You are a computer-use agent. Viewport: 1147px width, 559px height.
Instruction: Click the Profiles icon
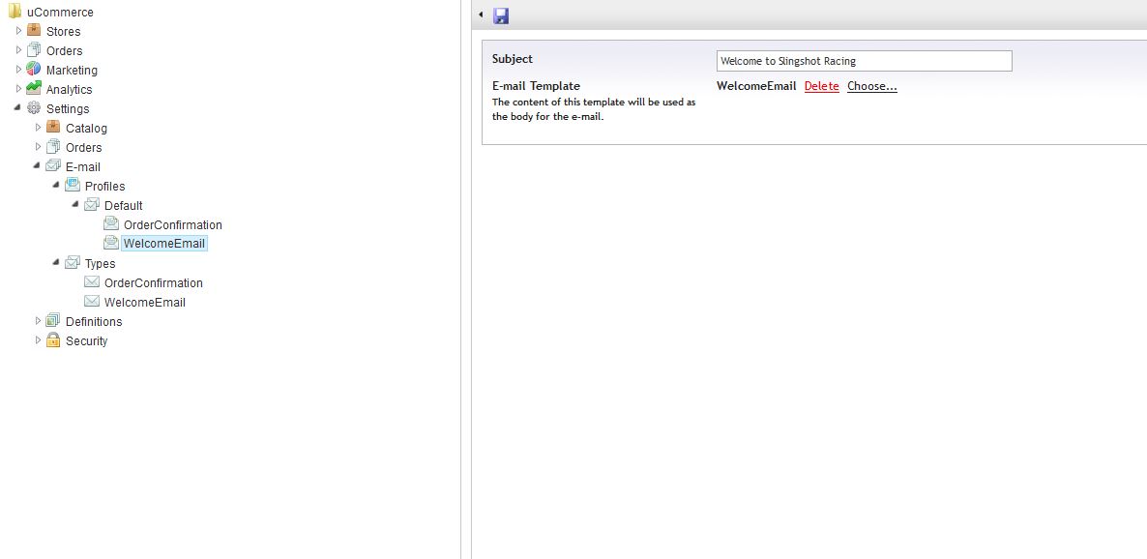tap(73, 185)
